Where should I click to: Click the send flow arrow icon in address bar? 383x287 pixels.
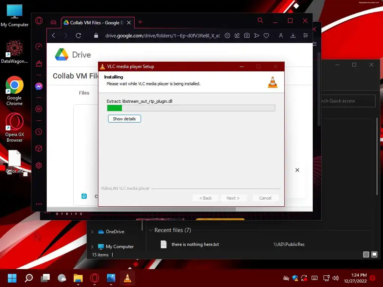coord(257,36)
